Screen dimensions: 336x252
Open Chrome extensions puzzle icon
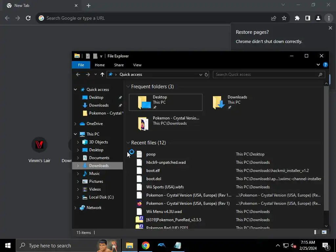click(x=297, y=18)
